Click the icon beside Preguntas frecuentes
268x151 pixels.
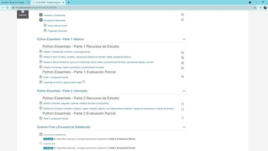click(45, 31)
